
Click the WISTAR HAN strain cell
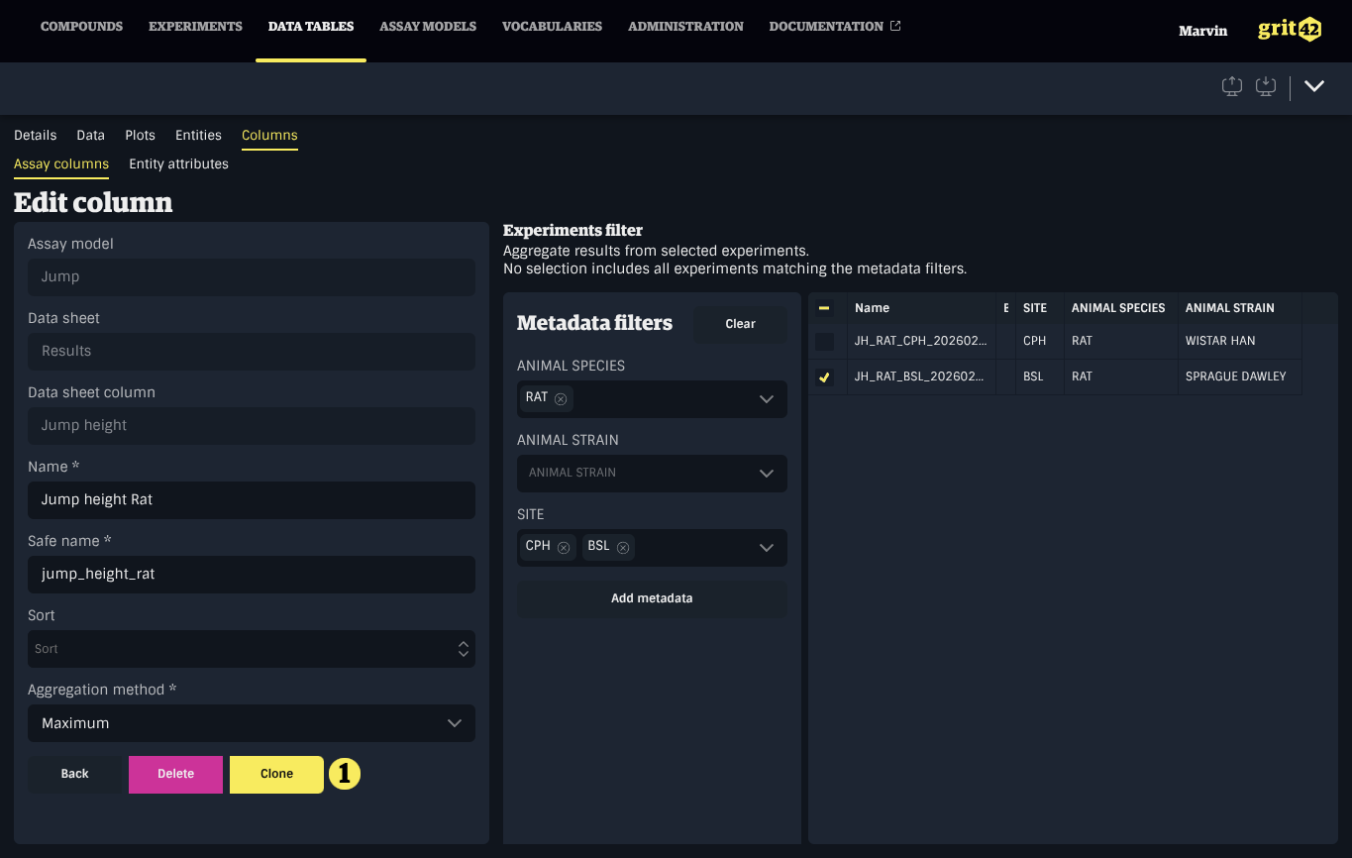click(1239, 341)
